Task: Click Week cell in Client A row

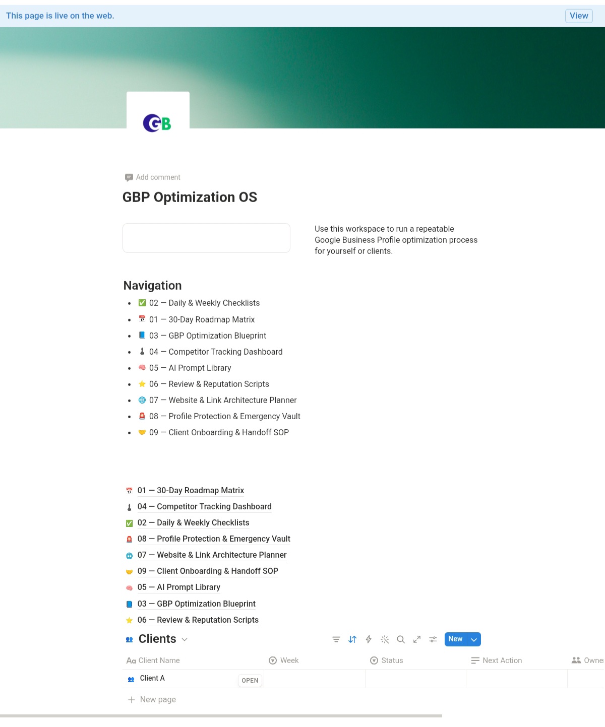Action: pyautogui.click(x=315, y=679)
